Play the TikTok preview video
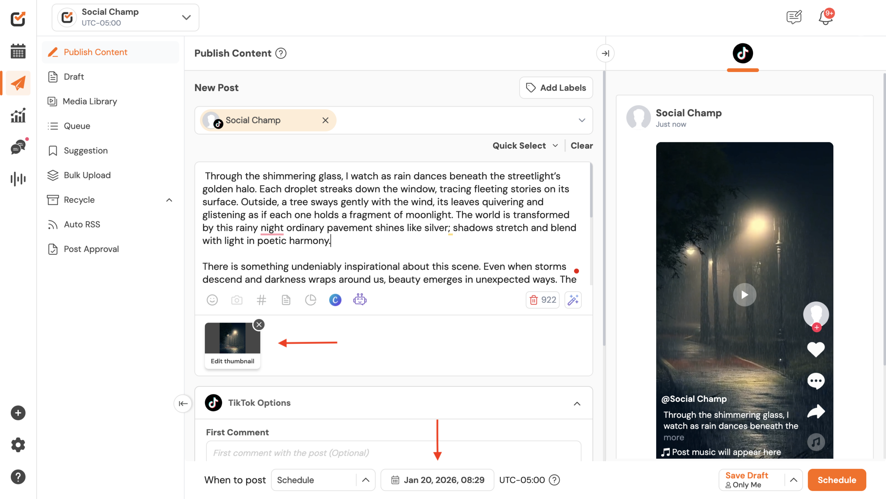 pos(744,295)
